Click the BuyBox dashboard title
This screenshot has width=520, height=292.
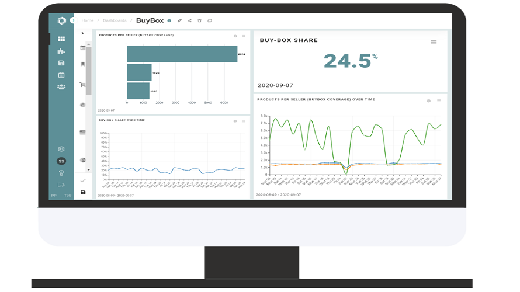click(x=150, y=20)
